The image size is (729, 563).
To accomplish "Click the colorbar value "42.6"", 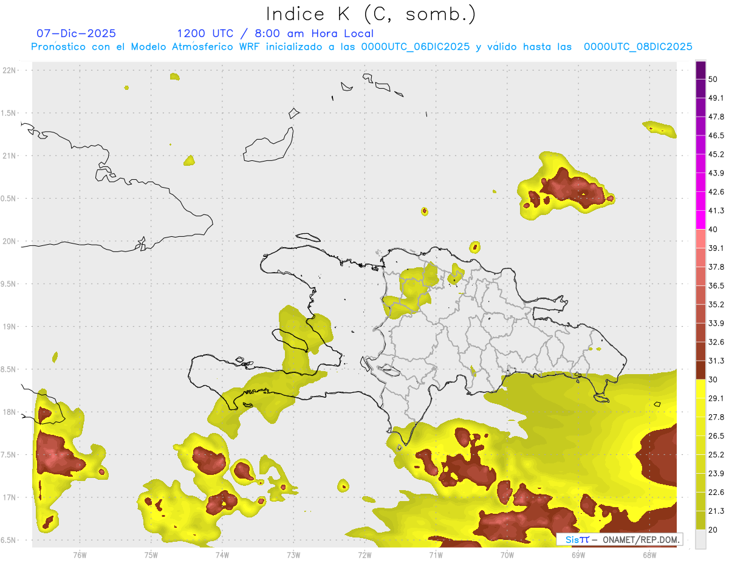I will (716, 192).
